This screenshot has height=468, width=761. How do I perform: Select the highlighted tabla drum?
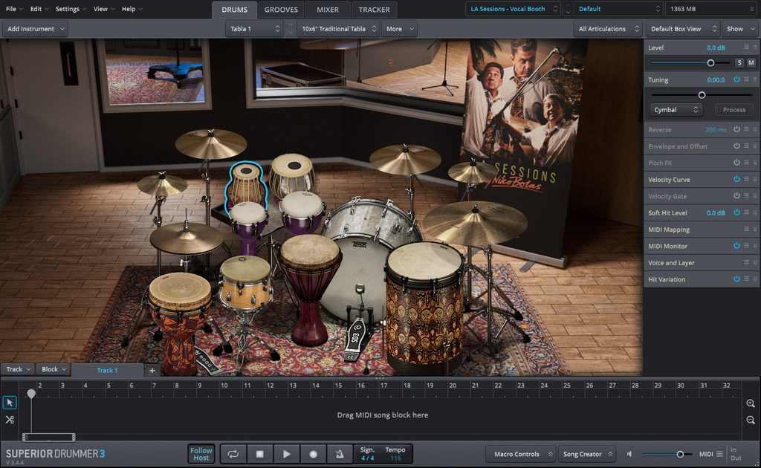246,186
